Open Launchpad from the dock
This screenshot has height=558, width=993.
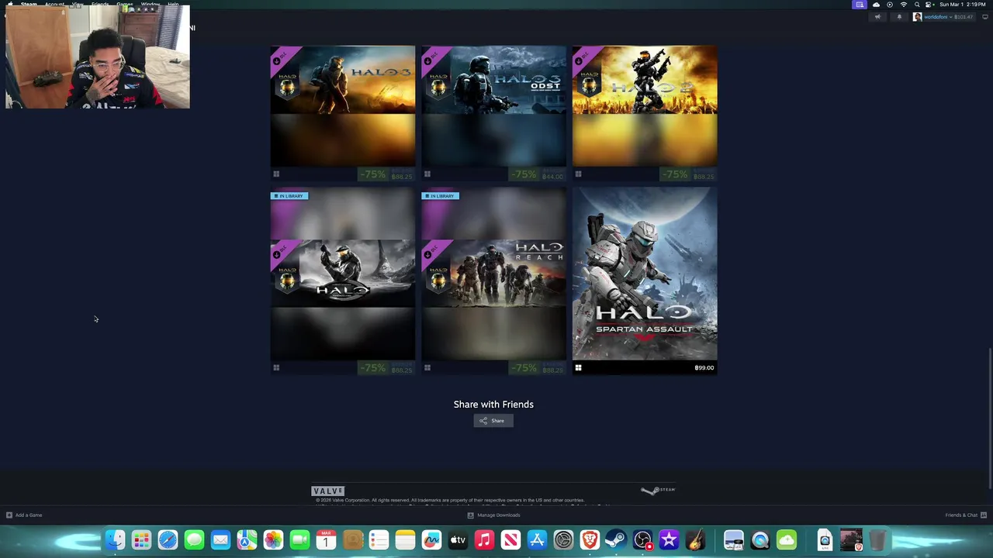141,540
